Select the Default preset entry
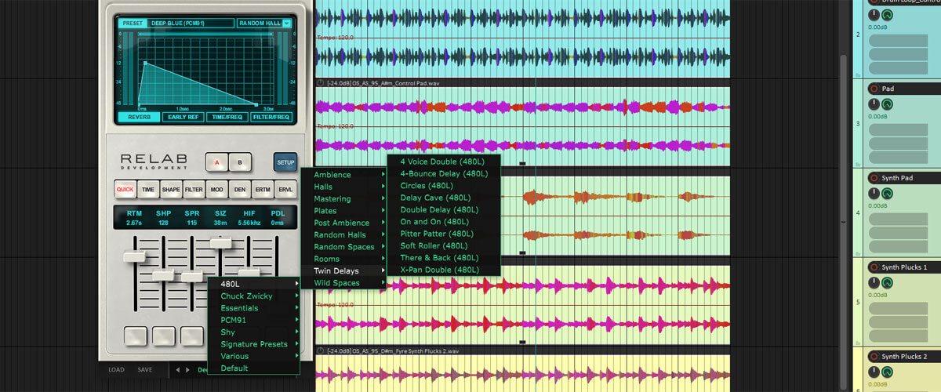941x392 pixels. [x=254, y=368]
